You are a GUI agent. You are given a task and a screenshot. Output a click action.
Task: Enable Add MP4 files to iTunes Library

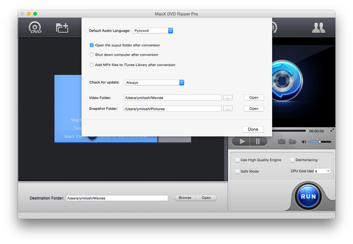92,65
